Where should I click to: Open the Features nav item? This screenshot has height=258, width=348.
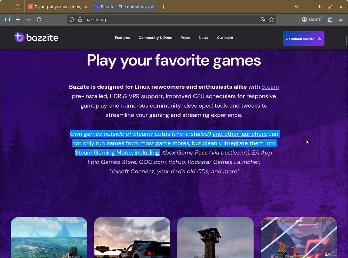coord(122,38)
